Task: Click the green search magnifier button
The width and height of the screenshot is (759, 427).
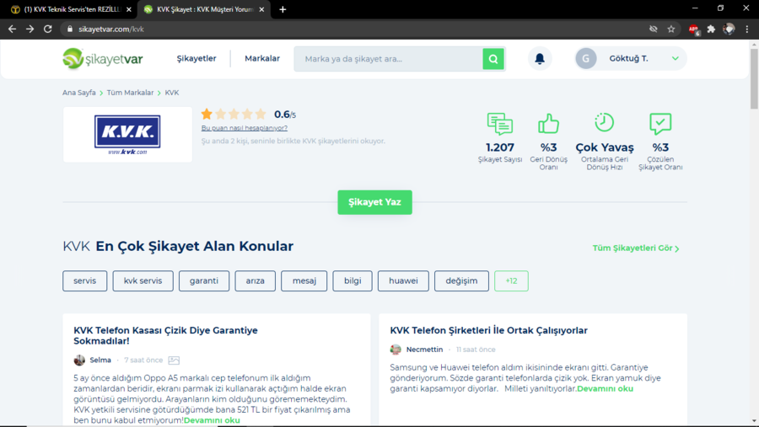Action: tap(493, 59)
